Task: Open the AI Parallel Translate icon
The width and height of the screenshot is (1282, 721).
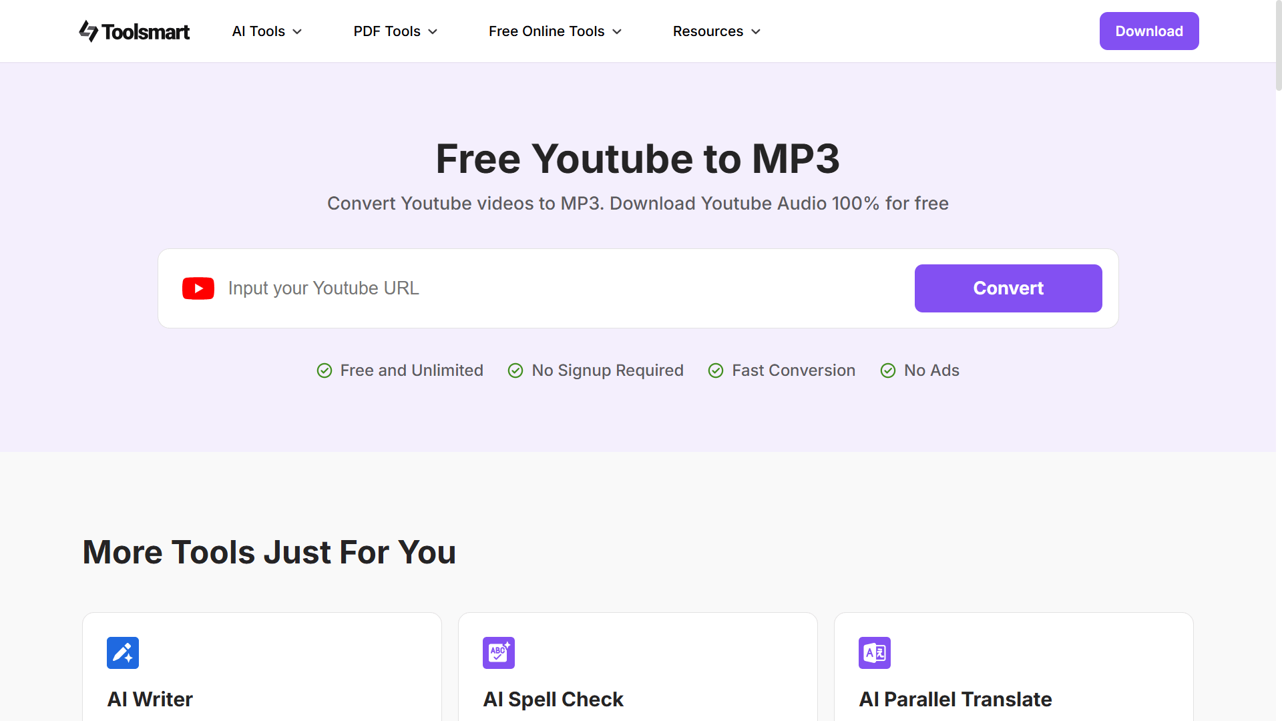Action: [x=875, y=652]
